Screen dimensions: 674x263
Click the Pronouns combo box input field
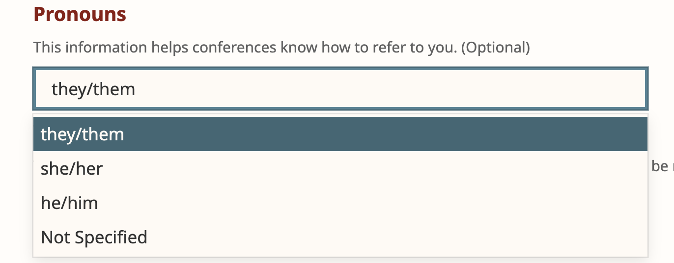340,89
